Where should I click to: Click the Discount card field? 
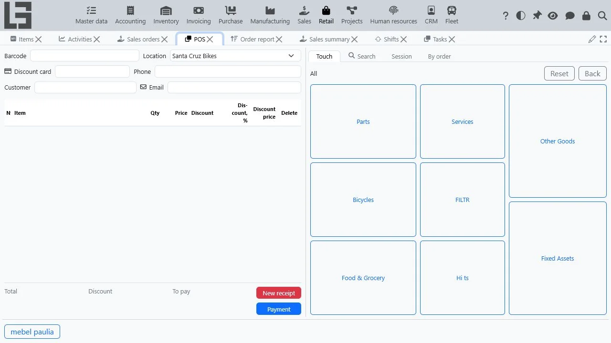[92, 71]
